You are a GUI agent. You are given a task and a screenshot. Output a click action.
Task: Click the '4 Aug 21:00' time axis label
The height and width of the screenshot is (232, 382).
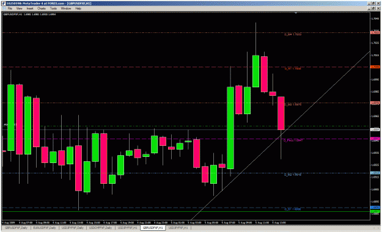(x=144, y=222)
